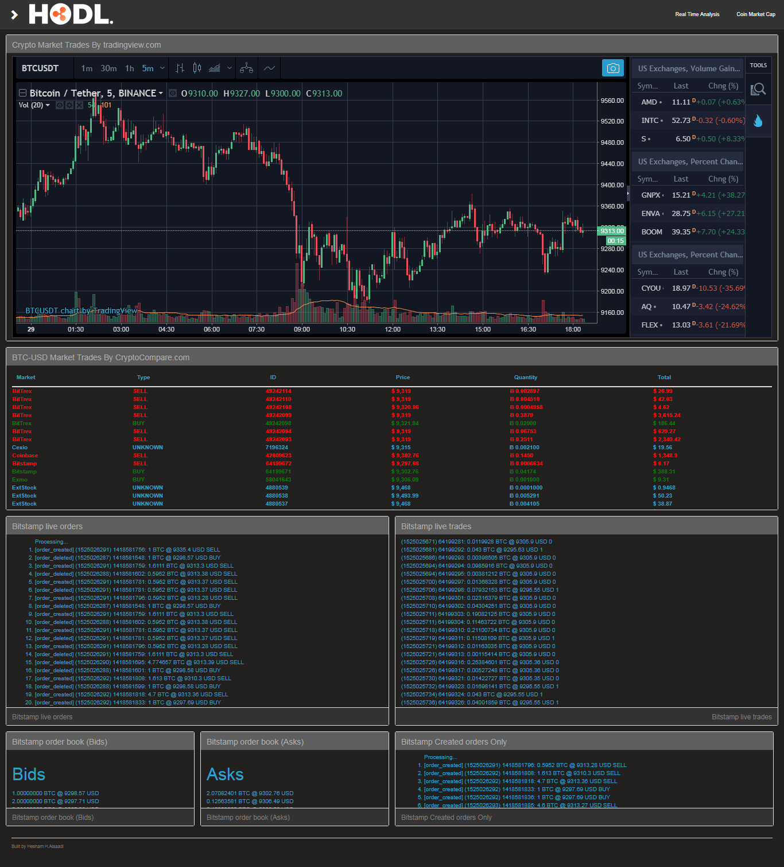This screenshot has width=784, height=867.
Task: Click the 9313.00 current price label
Action: coord(612,231)
